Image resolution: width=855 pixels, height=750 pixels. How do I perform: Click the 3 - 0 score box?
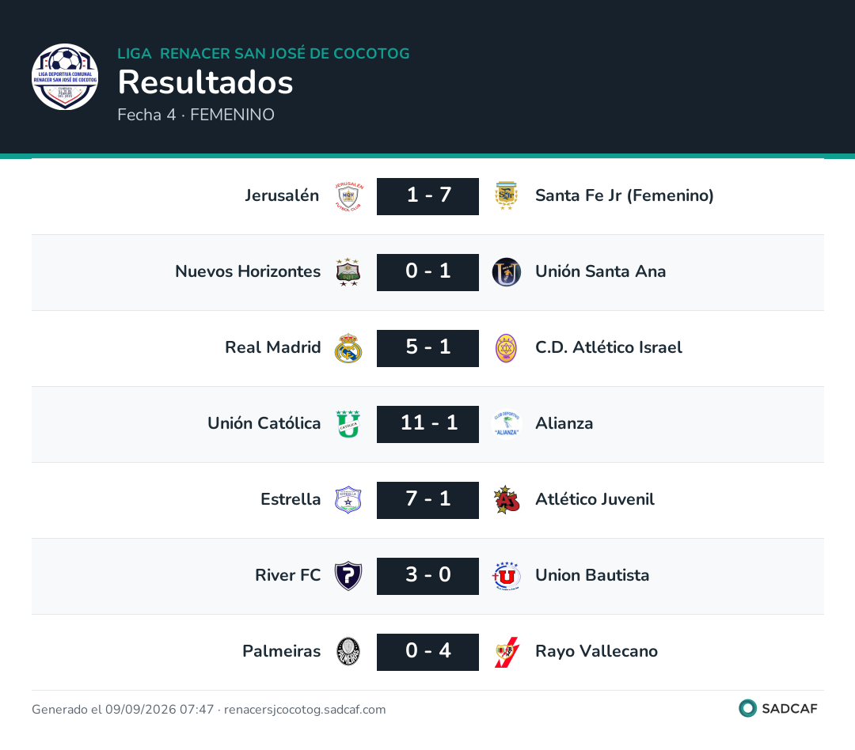427,576
